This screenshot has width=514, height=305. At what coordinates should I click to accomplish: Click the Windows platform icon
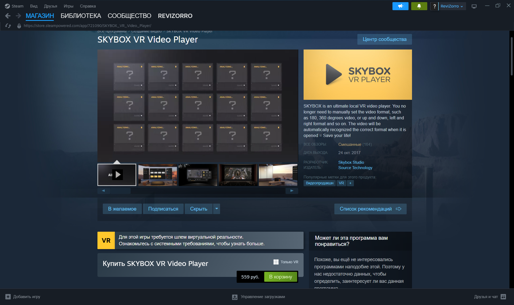click(x=276, y=262)
